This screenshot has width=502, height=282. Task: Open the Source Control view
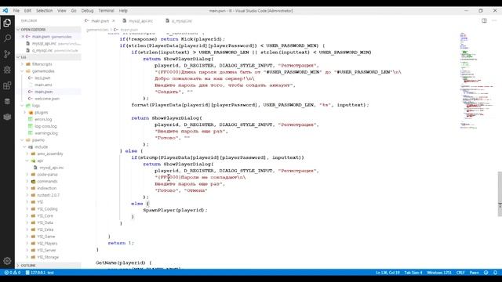[7, 54]
